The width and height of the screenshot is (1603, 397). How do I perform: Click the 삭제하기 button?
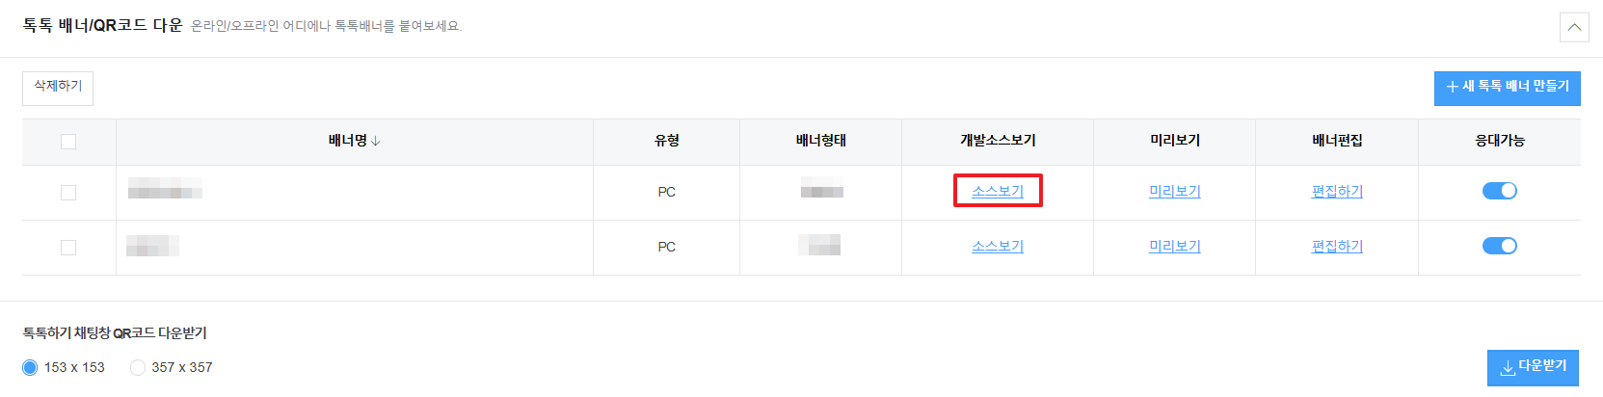pyautogui.click(x=58, y=88)
